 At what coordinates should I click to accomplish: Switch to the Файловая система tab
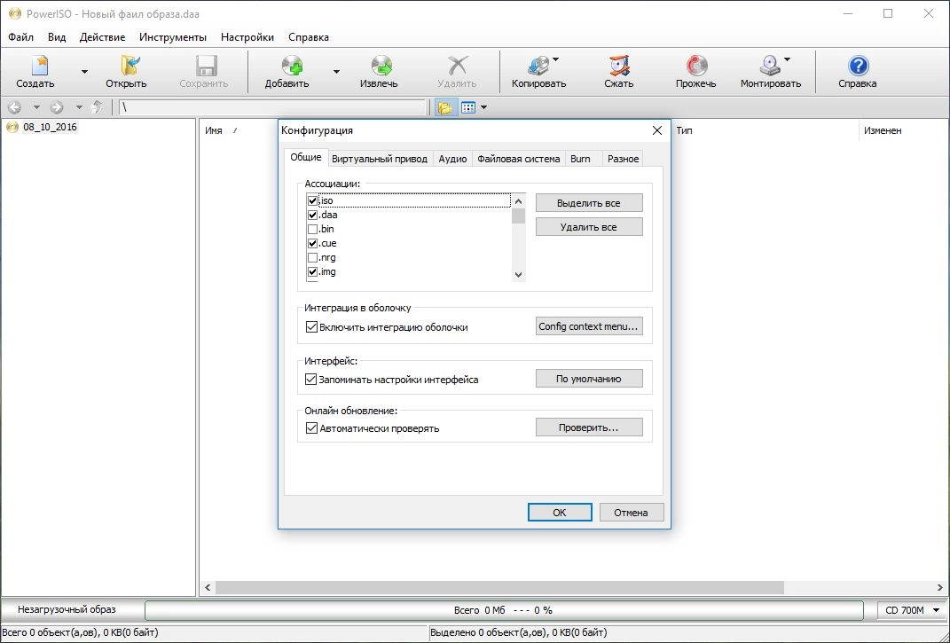(519, 159)
